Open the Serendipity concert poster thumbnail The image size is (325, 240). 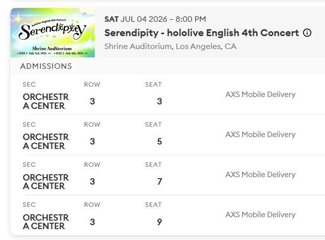click(53, 33)
